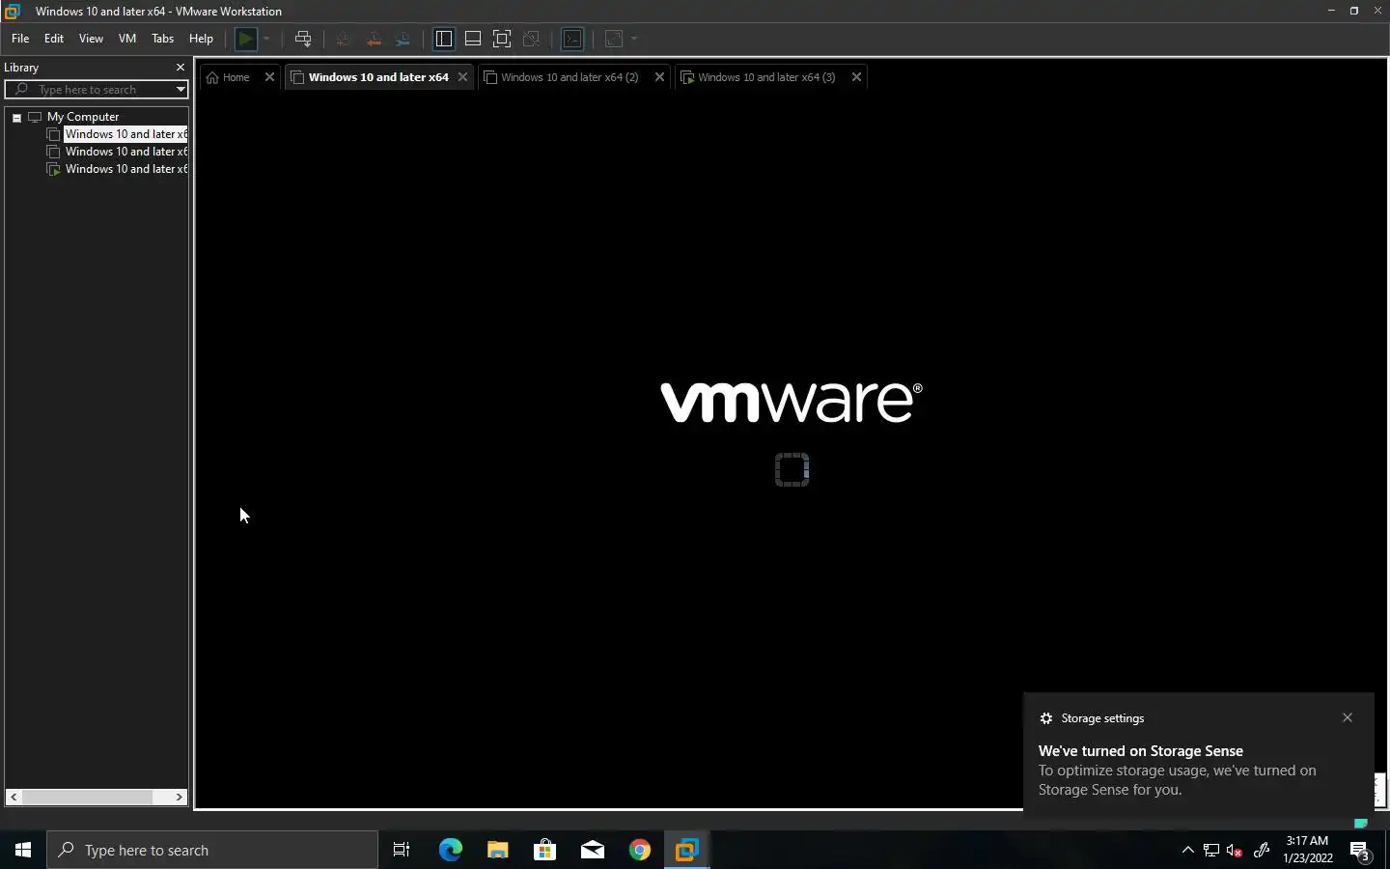Click the VMware icon in title bar
This screenshot has height=869, width=1390.
tap(13, 11)
